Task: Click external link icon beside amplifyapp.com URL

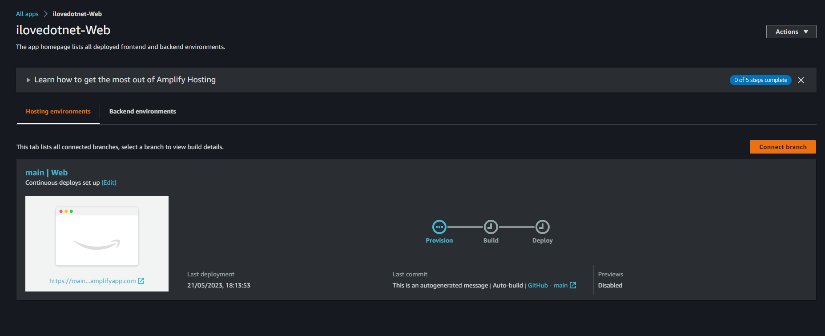Action: click(x=141, y=281)
